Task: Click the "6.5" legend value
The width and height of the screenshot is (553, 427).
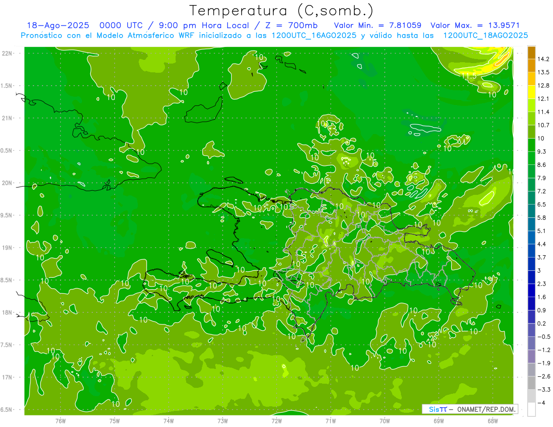Action: [x=542, y=205]
